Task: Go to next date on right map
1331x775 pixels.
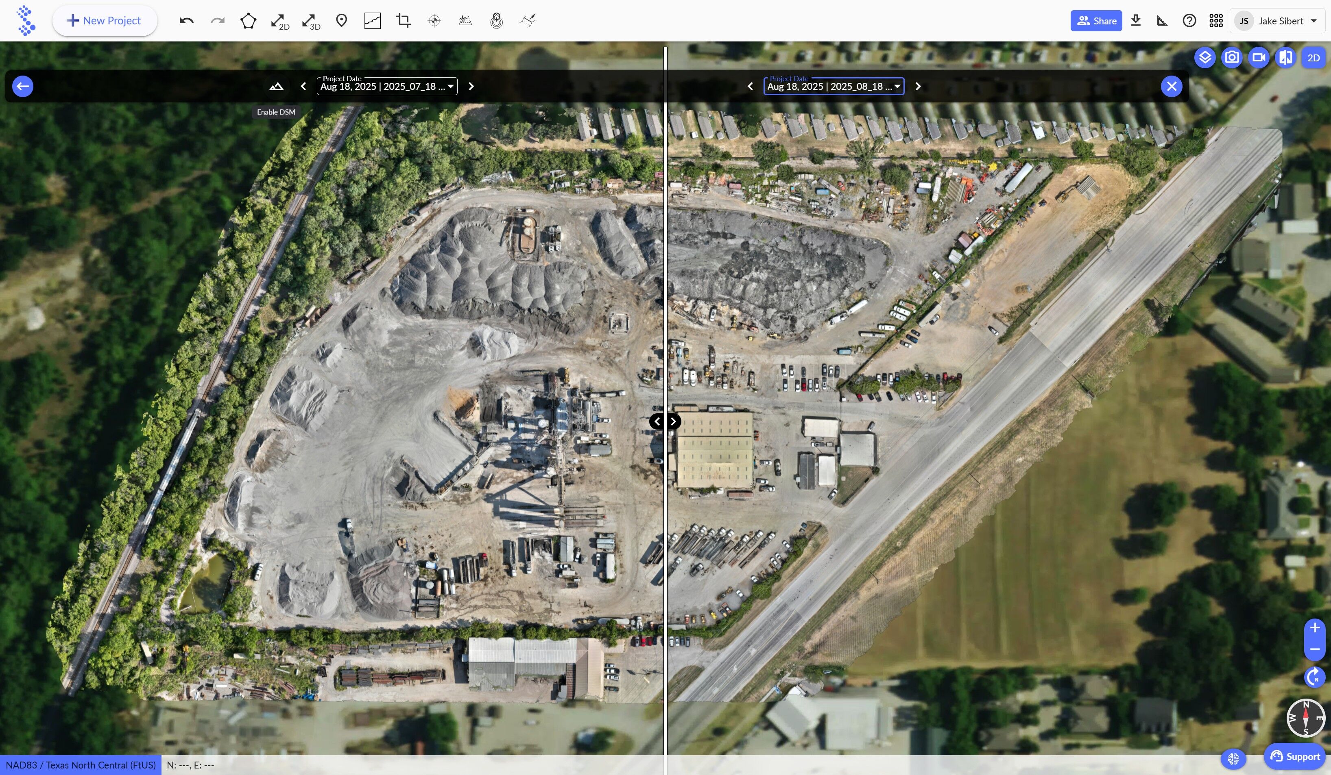Action: (x=918, y=86)
